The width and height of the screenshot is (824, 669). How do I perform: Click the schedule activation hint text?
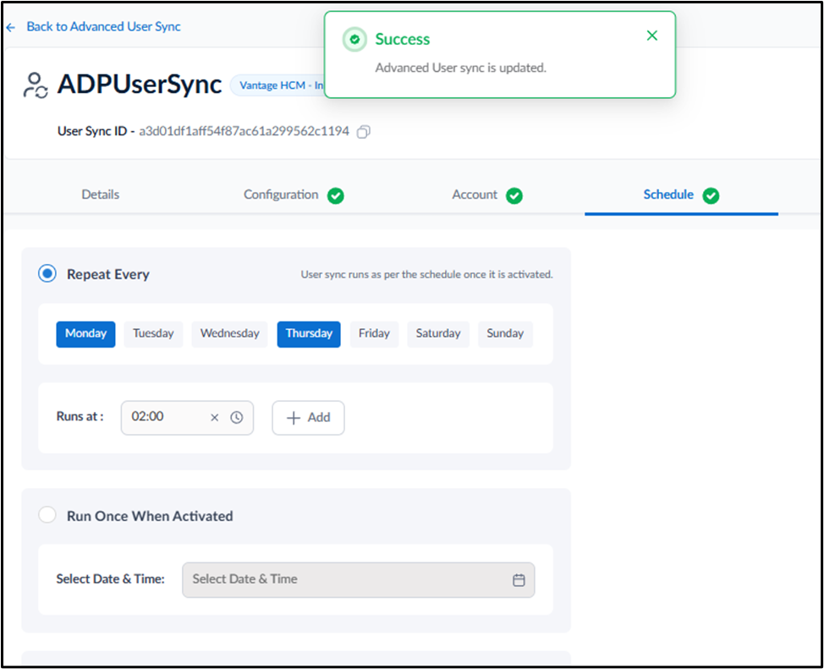point(426,274)
